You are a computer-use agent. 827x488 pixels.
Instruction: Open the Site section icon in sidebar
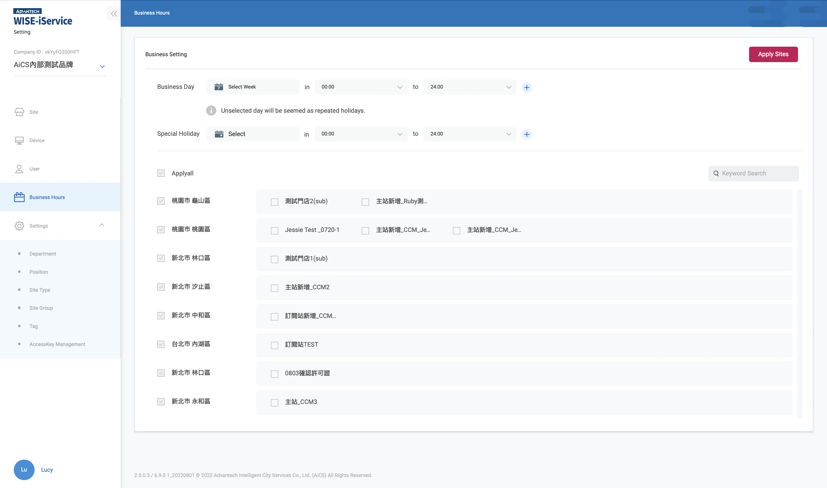coord(19,112)
